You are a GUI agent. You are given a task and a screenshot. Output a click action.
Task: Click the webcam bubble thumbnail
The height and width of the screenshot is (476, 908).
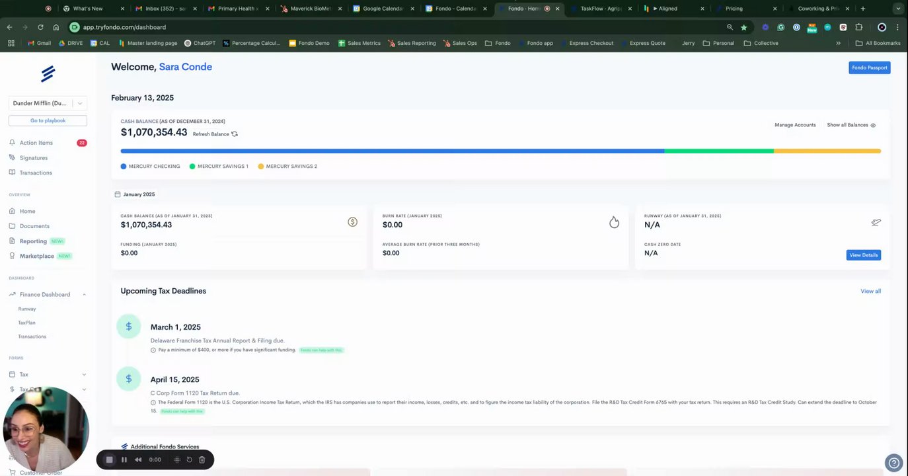[46, 430]
